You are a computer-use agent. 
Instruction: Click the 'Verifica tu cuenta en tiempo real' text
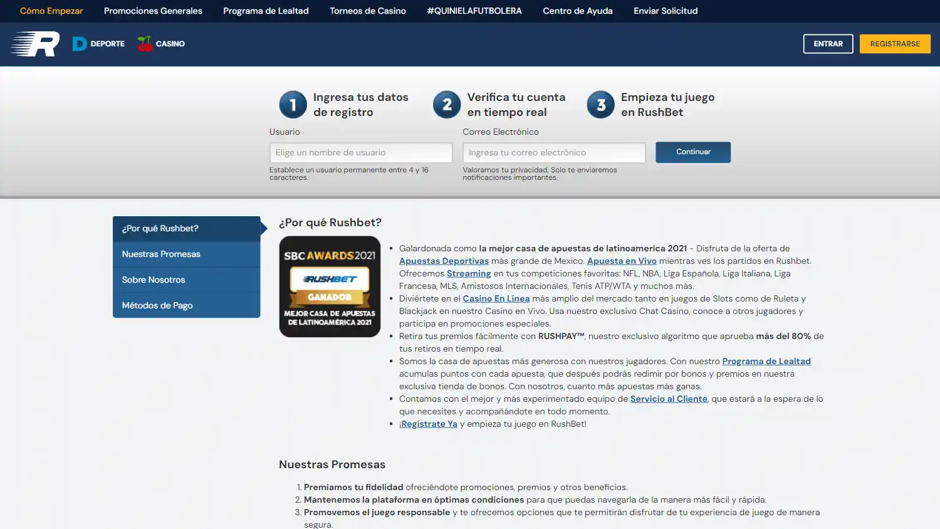[x=516, y=105]
